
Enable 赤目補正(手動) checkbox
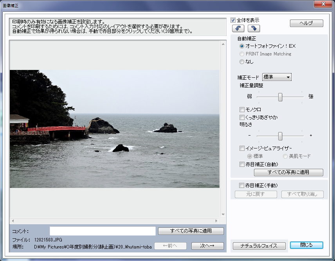pos(242,185)
